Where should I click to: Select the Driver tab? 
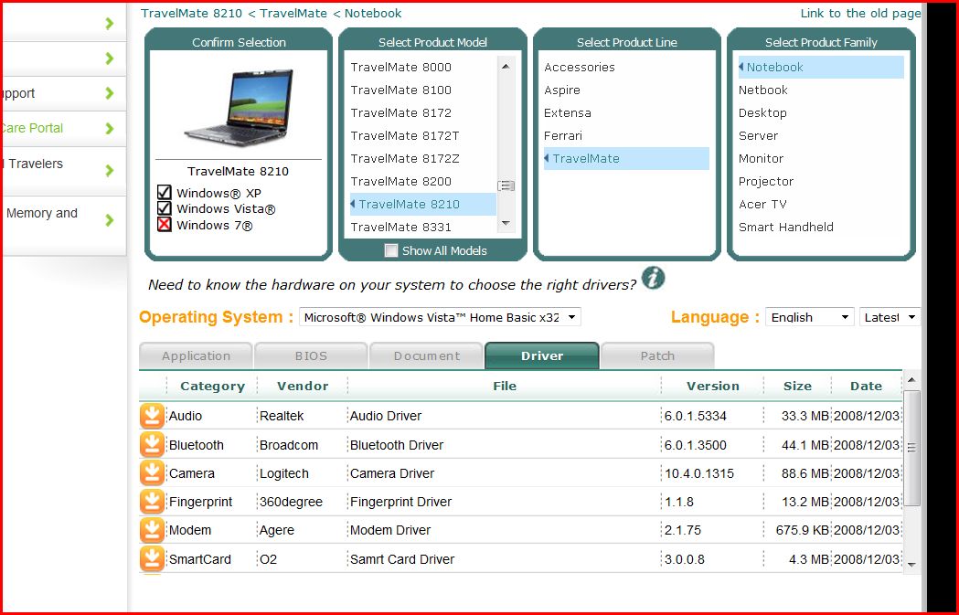(x=542, y=355)
